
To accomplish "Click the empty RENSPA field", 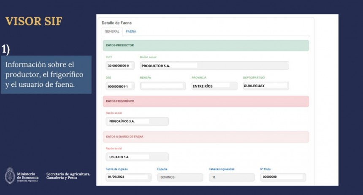I will (163, 86).
